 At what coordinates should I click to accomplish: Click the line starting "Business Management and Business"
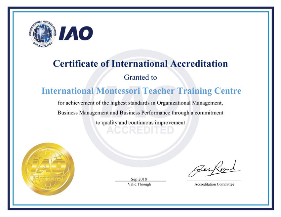pyautogui.click(x=140, y=113)
